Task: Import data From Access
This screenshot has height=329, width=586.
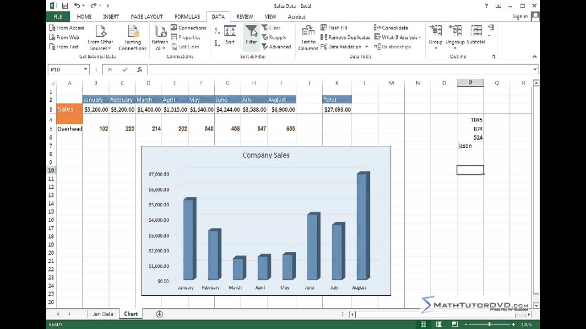Action: pyautogui.click(x=67, y=28)
